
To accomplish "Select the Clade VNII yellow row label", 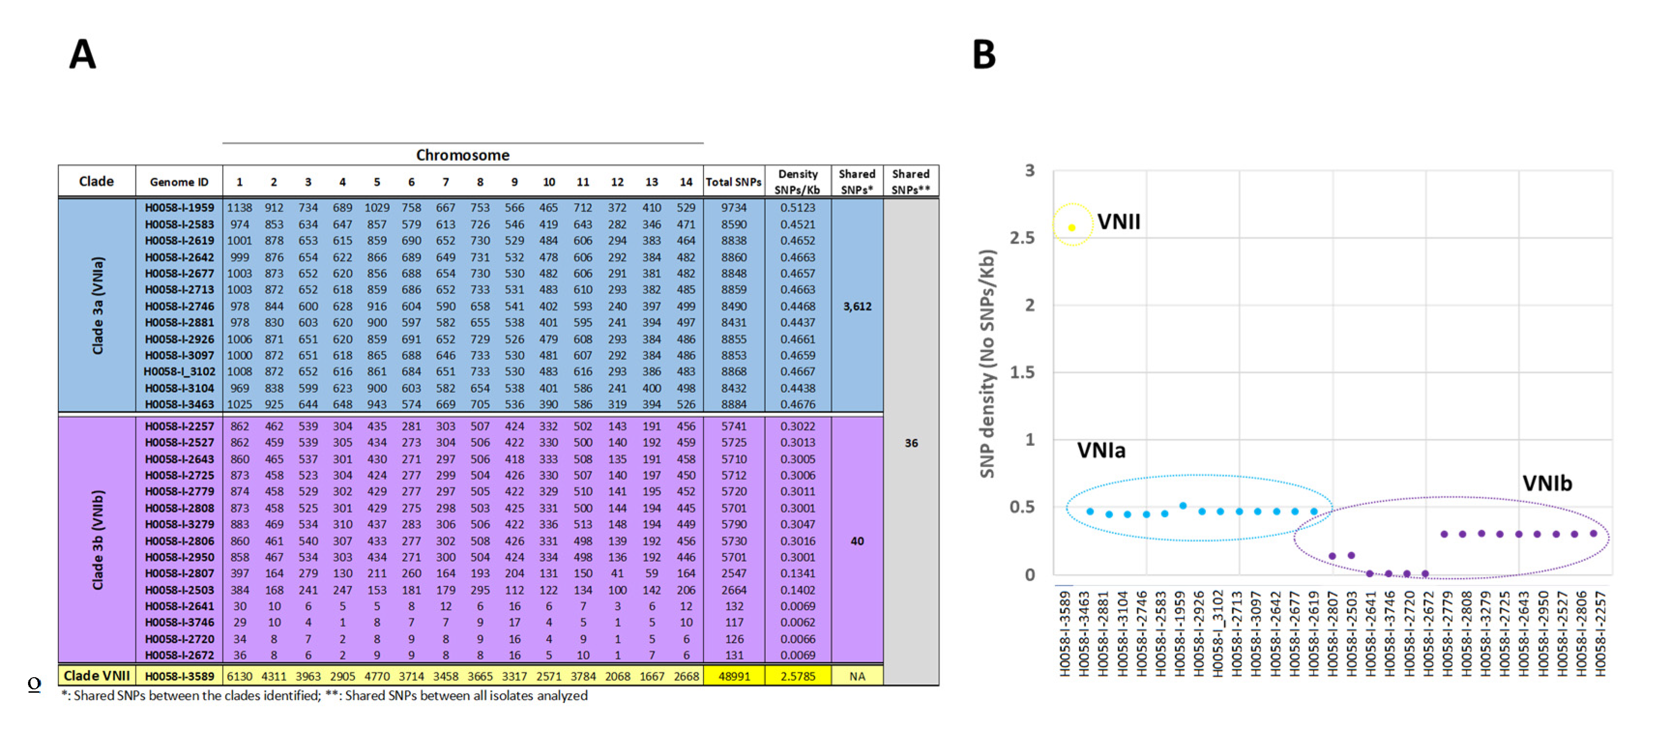I will 97,675.
